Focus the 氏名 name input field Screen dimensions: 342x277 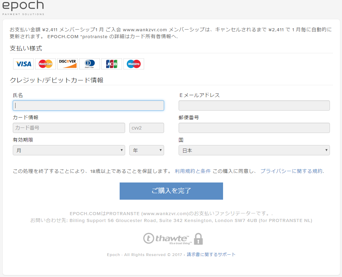88,106
